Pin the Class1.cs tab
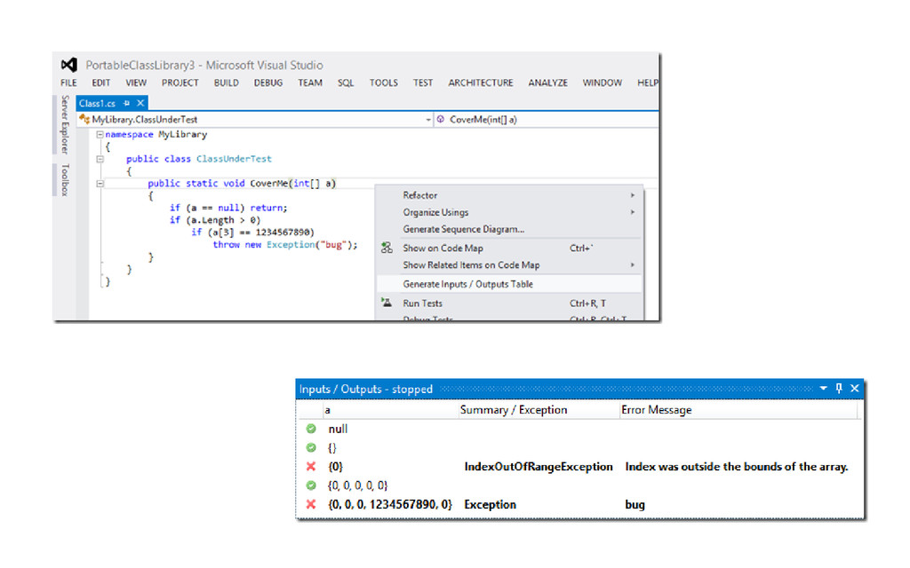Screen dimensions: 910x568 click(x=126, y=103)
